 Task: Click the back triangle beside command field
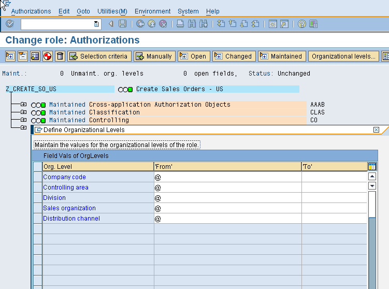coord(111,24)
